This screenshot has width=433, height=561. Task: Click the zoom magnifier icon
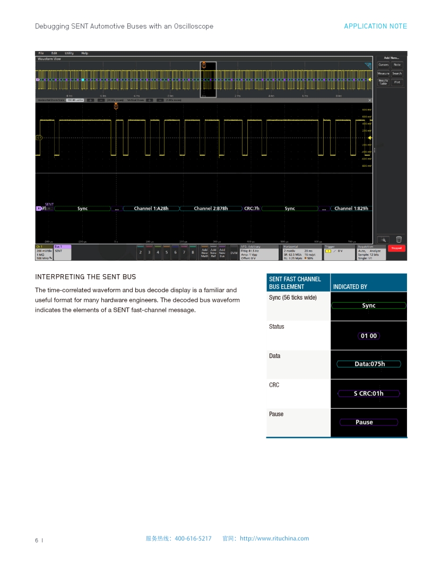383,239
